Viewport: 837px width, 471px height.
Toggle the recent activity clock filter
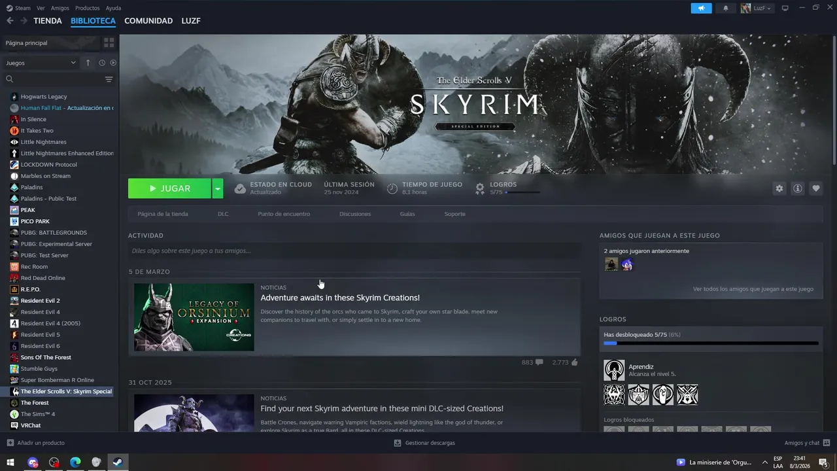102,63
